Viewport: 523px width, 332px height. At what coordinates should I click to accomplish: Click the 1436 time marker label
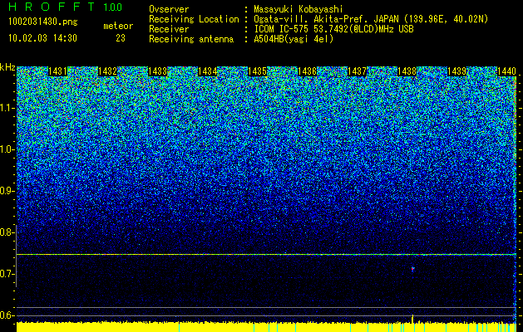pyautogui.click(x=307, y=71)
